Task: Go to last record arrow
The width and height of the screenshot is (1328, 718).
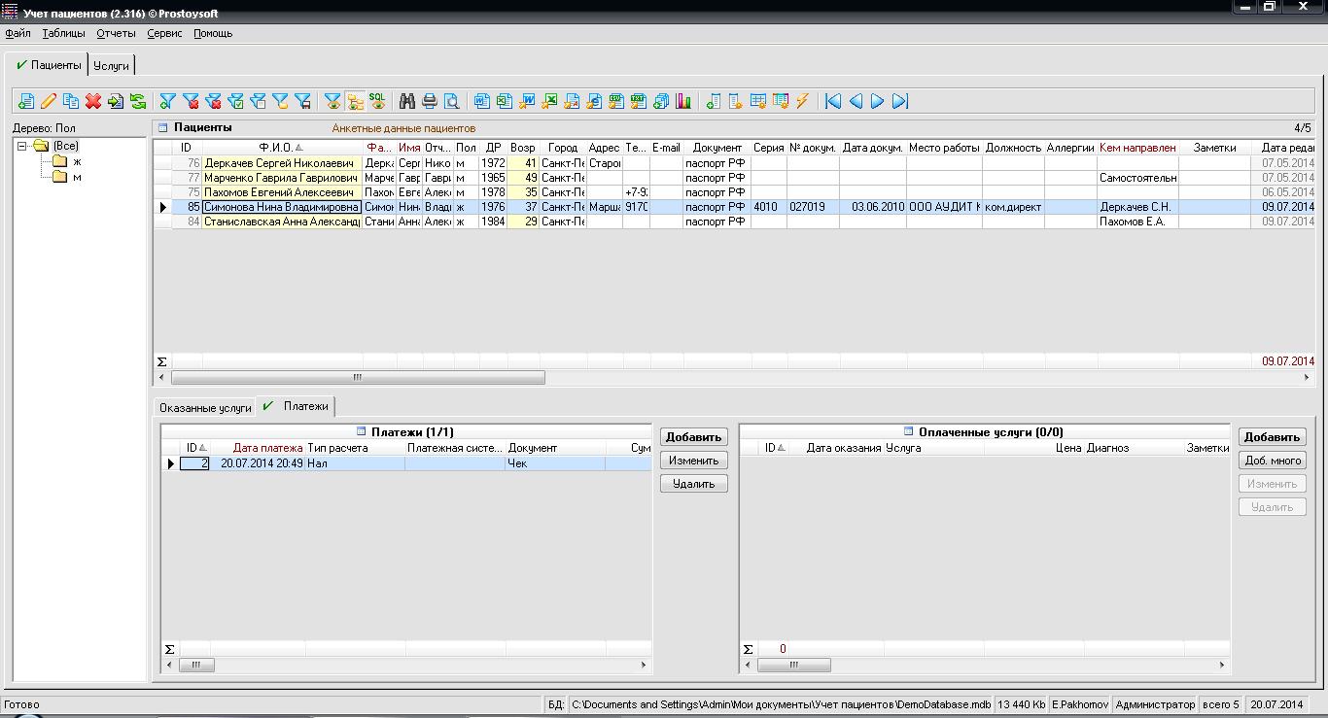Action: [900, 101]
